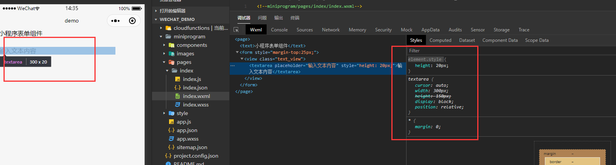Click the sitemap.json file icon
The height and width of the screenshot is (165, 616).
(171, 147)
